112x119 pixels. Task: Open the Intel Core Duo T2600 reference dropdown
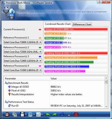pos(23,42)
